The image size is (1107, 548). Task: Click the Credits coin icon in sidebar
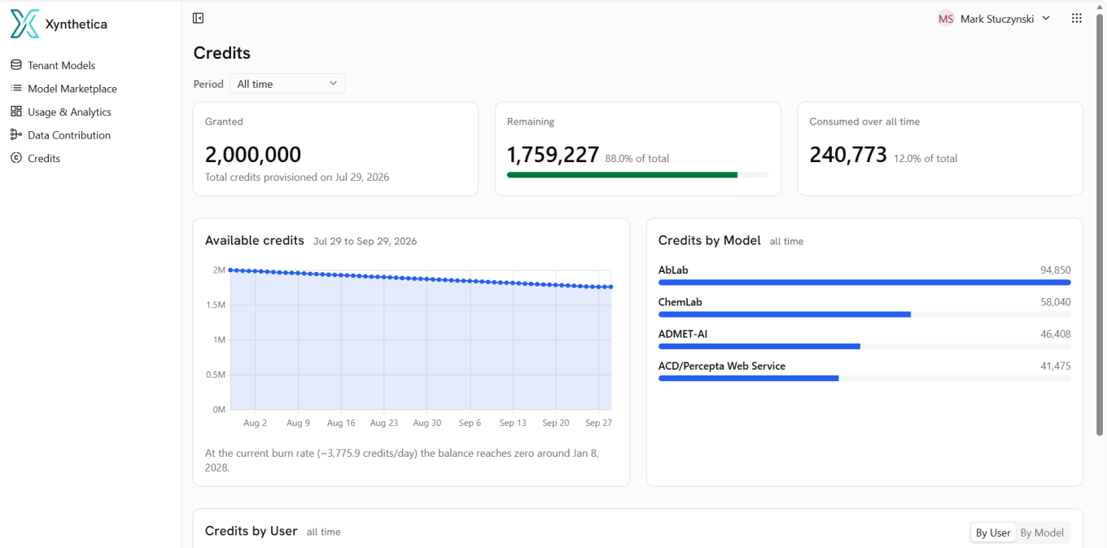(16, 158)
